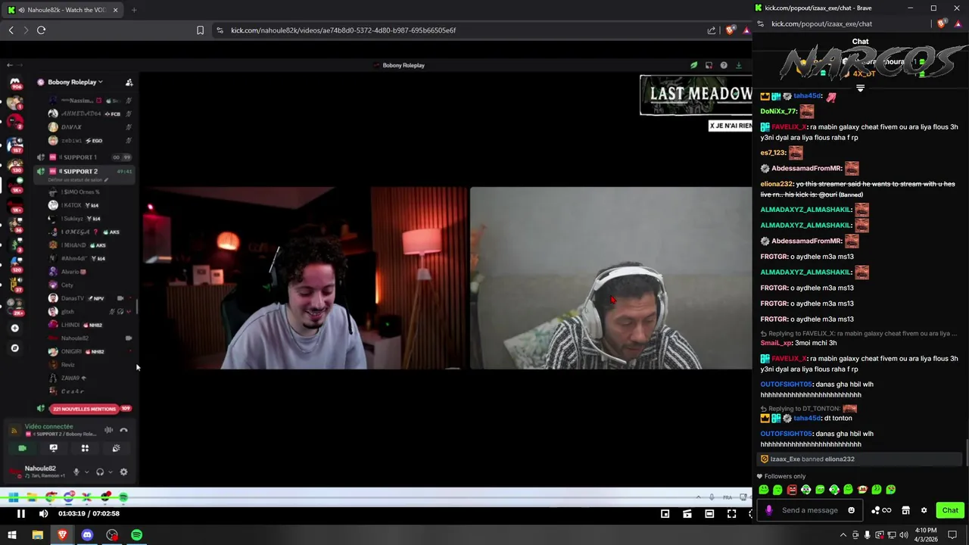969x545 pixels.
Task: Open Discord from taskbar
Action: pyautogui.click(x=87, y=535)
